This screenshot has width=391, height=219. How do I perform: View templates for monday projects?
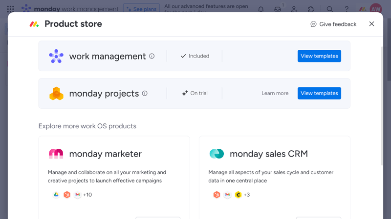pyautogui.click(x=319, y=93)
